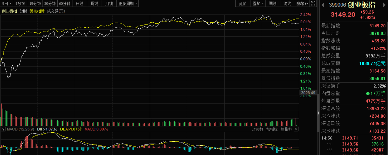Open the 更多周期 more periods dropdown
The height and width of the screenshot is (155, 388).
pyautogui.click(x=128, y=4)
